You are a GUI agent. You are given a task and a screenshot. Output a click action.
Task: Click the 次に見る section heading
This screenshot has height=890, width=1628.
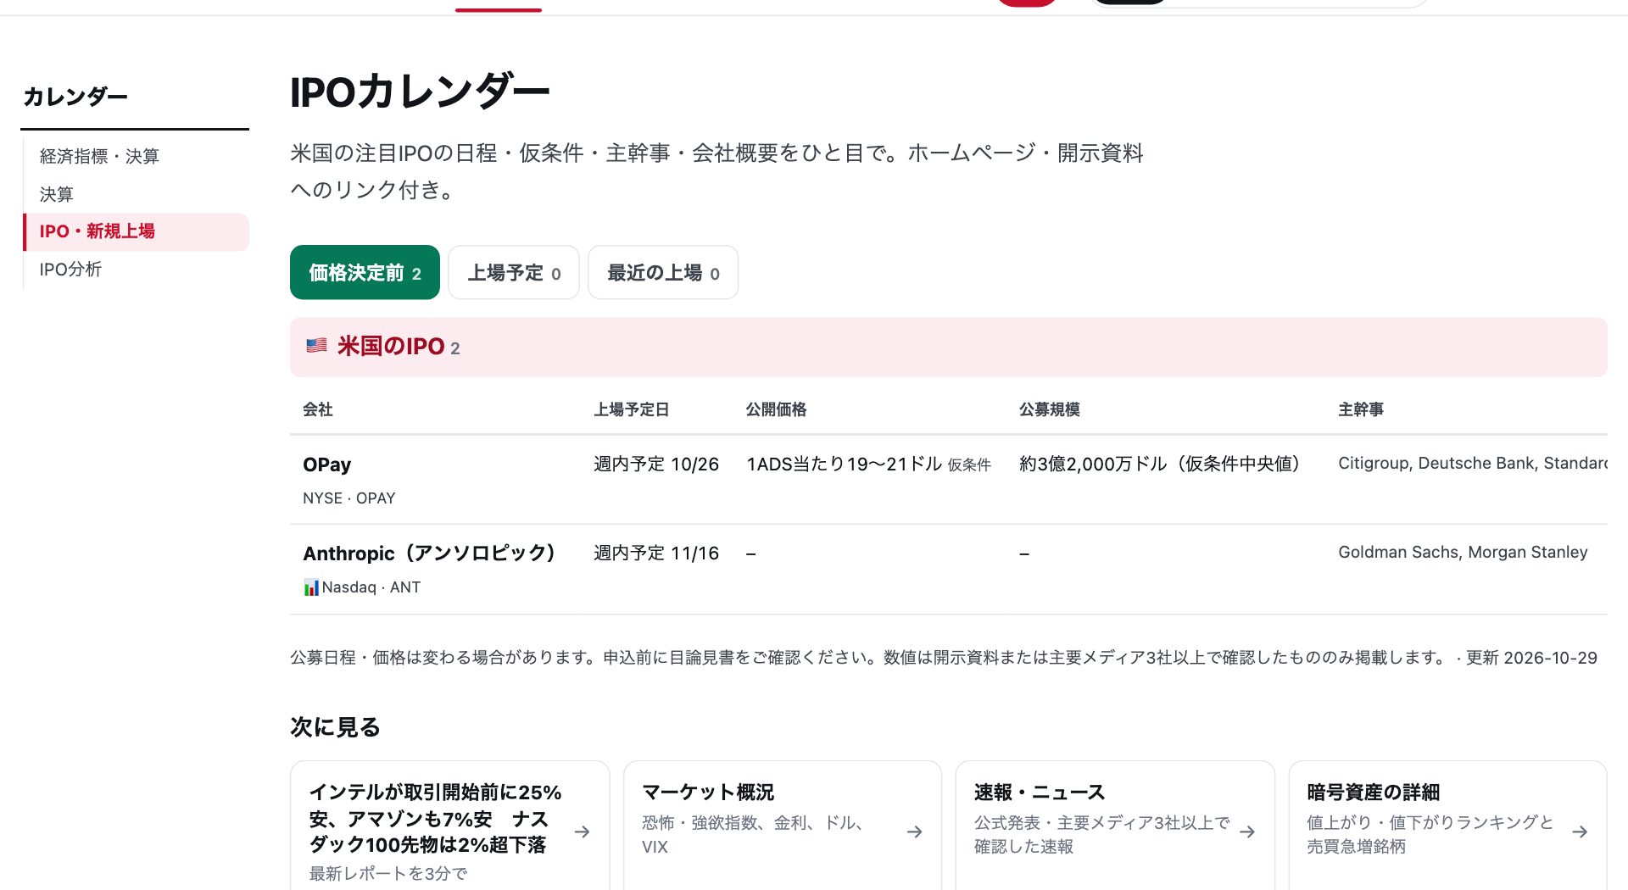click(x=335, y=727)
